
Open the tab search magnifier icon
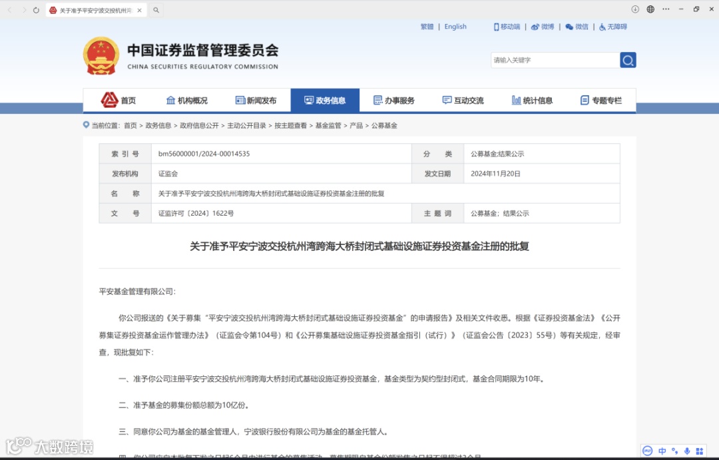(156, 10)
